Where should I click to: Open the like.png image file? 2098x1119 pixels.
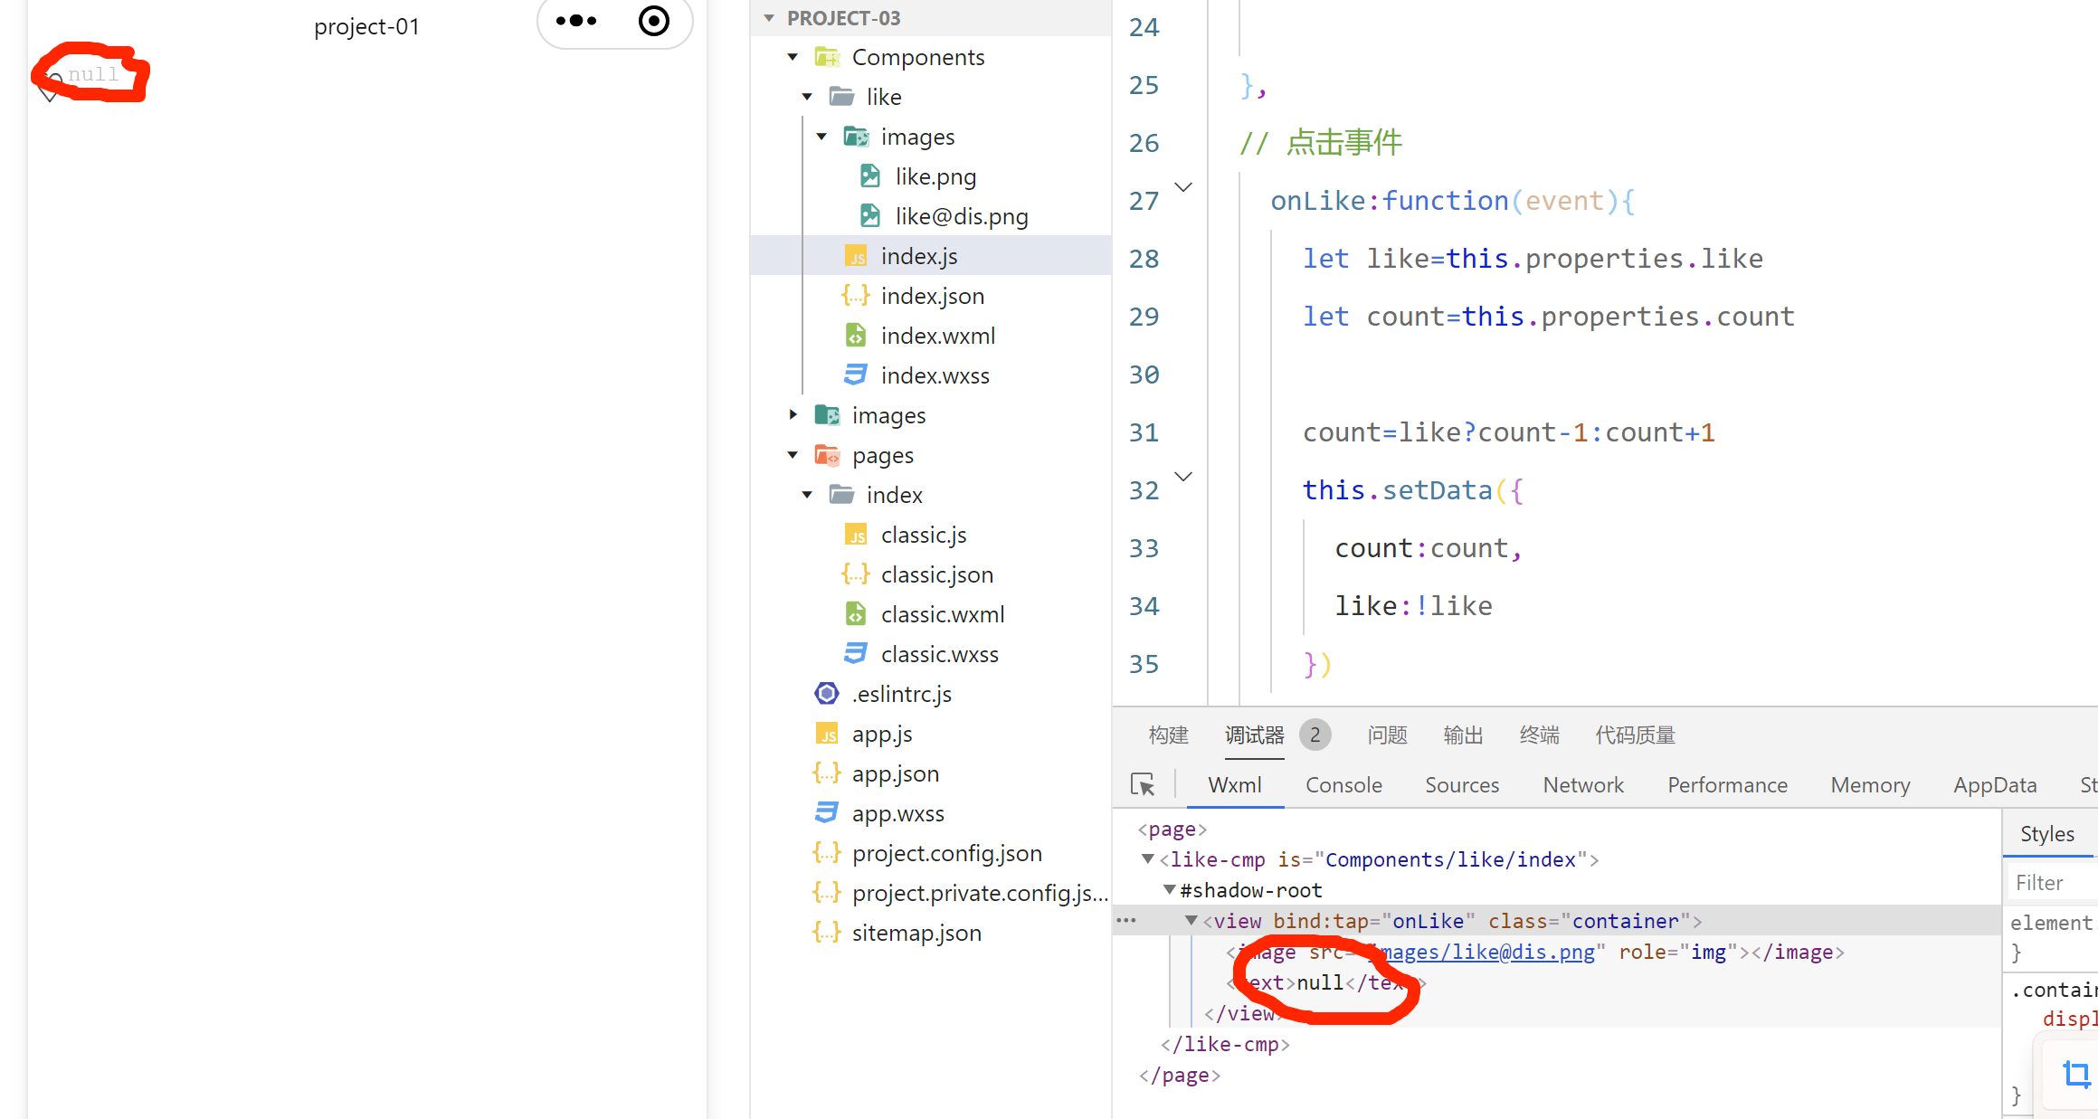935,176
